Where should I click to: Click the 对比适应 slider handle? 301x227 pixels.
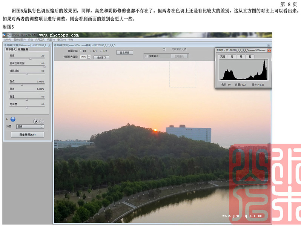pyautogui.click(x=27, y=74)
